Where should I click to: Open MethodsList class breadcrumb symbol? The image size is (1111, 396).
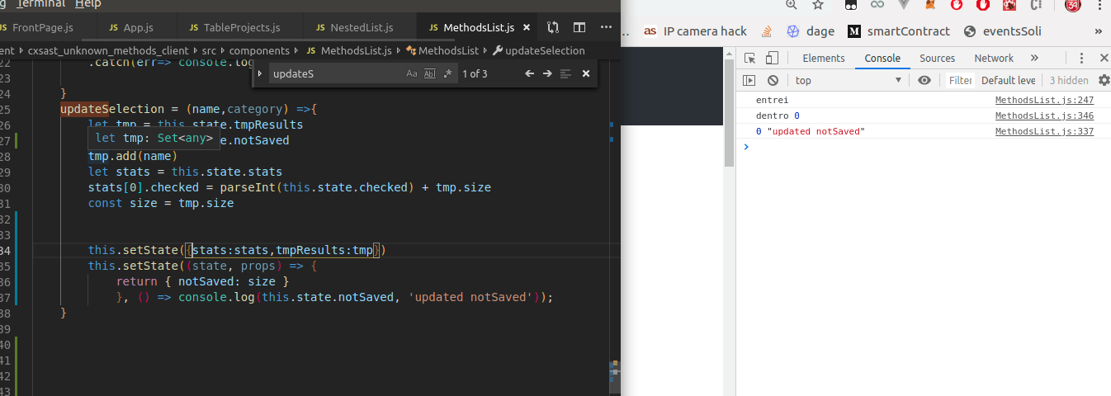pos(442,50)
